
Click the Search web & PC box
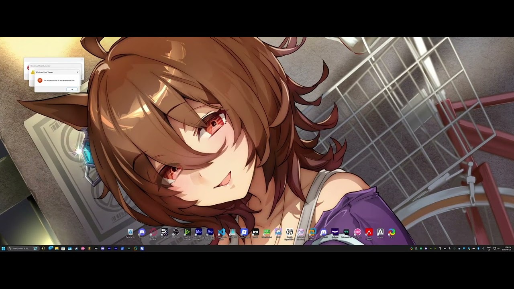23,248
